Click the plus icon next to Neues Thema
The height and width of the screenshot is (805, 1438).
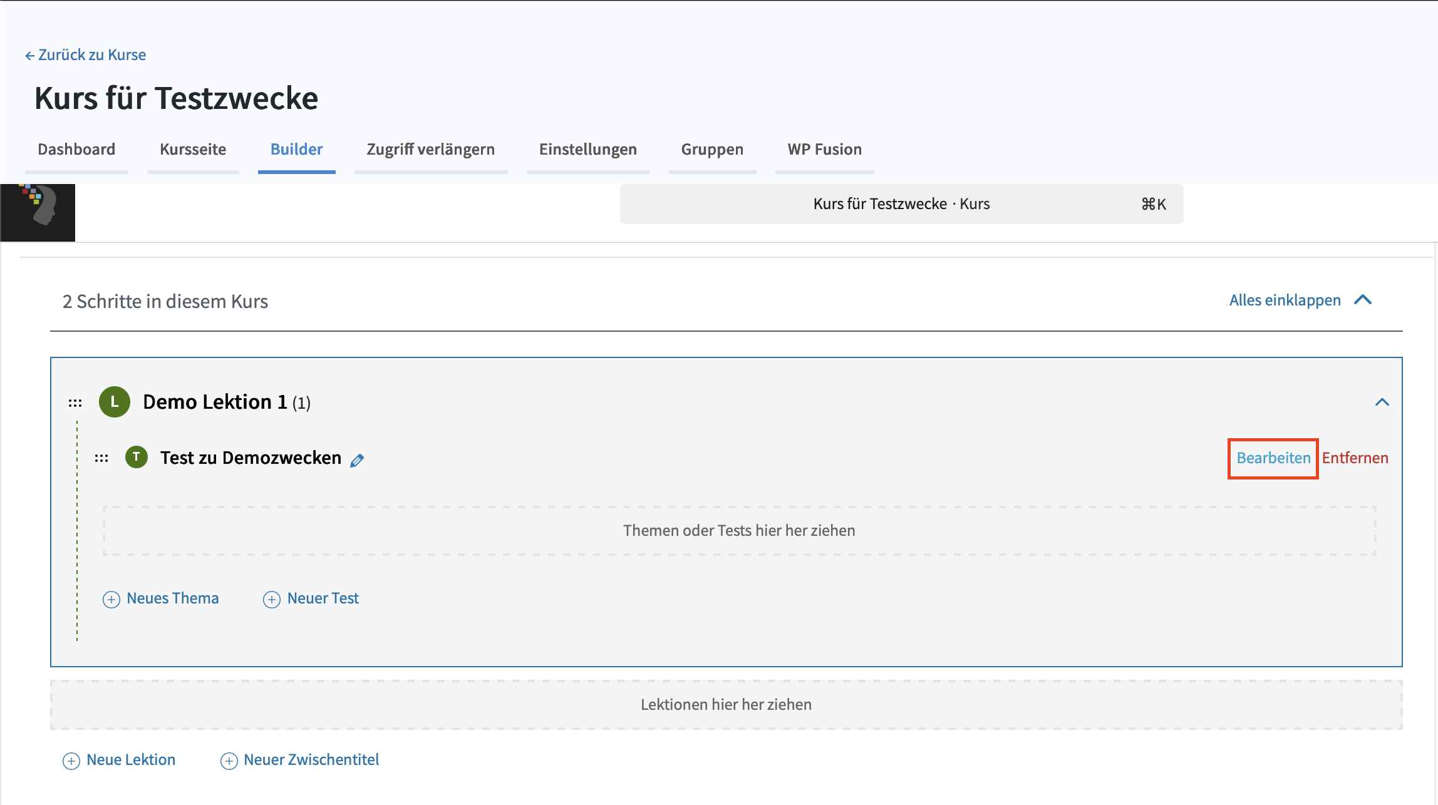pyautogui.click(x=111, y=600)
